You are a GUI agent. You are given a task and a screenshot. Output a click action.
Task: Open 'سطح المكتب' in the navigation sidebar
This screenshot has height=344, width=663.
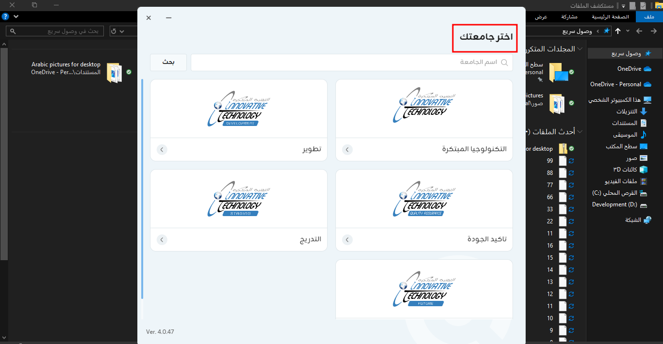coord(627,146)
